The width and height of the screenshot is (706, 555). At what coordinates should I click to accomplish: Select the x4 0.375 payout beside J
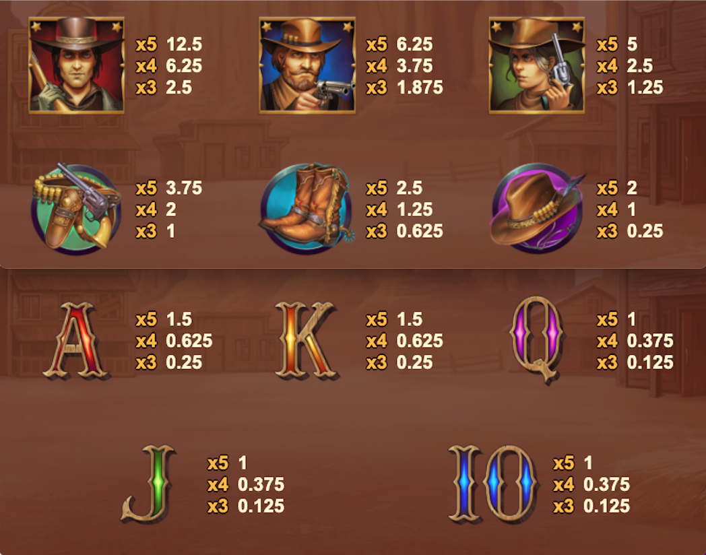tap(246, 484)
